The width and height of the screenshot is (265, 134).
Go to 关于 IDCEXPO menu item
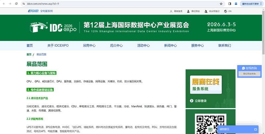pos(58,46)
